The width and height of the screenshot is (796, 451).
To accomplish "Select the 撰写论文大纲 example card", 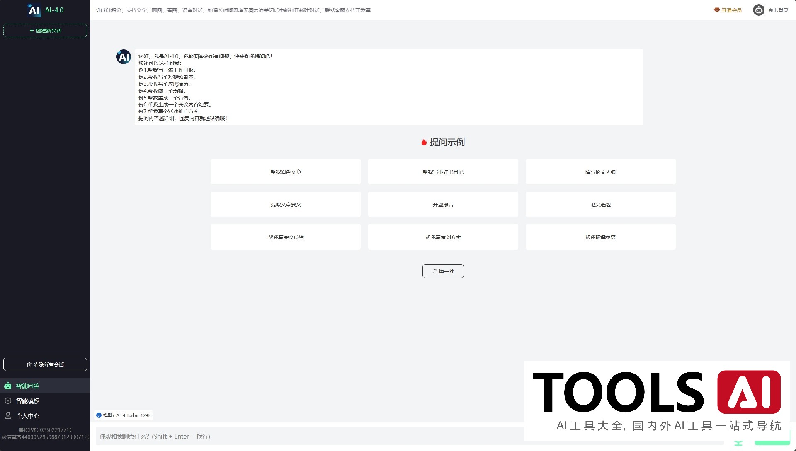I will [x=600, y=172].
